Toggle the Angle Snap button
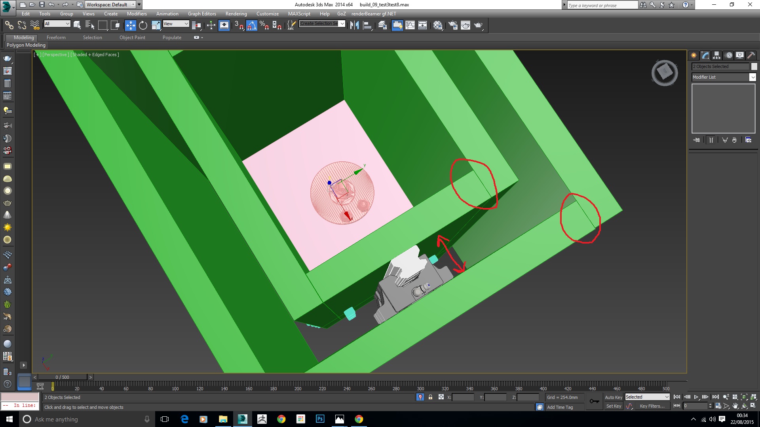The height and width of the screenshot is (427, 760). (252, 25)
